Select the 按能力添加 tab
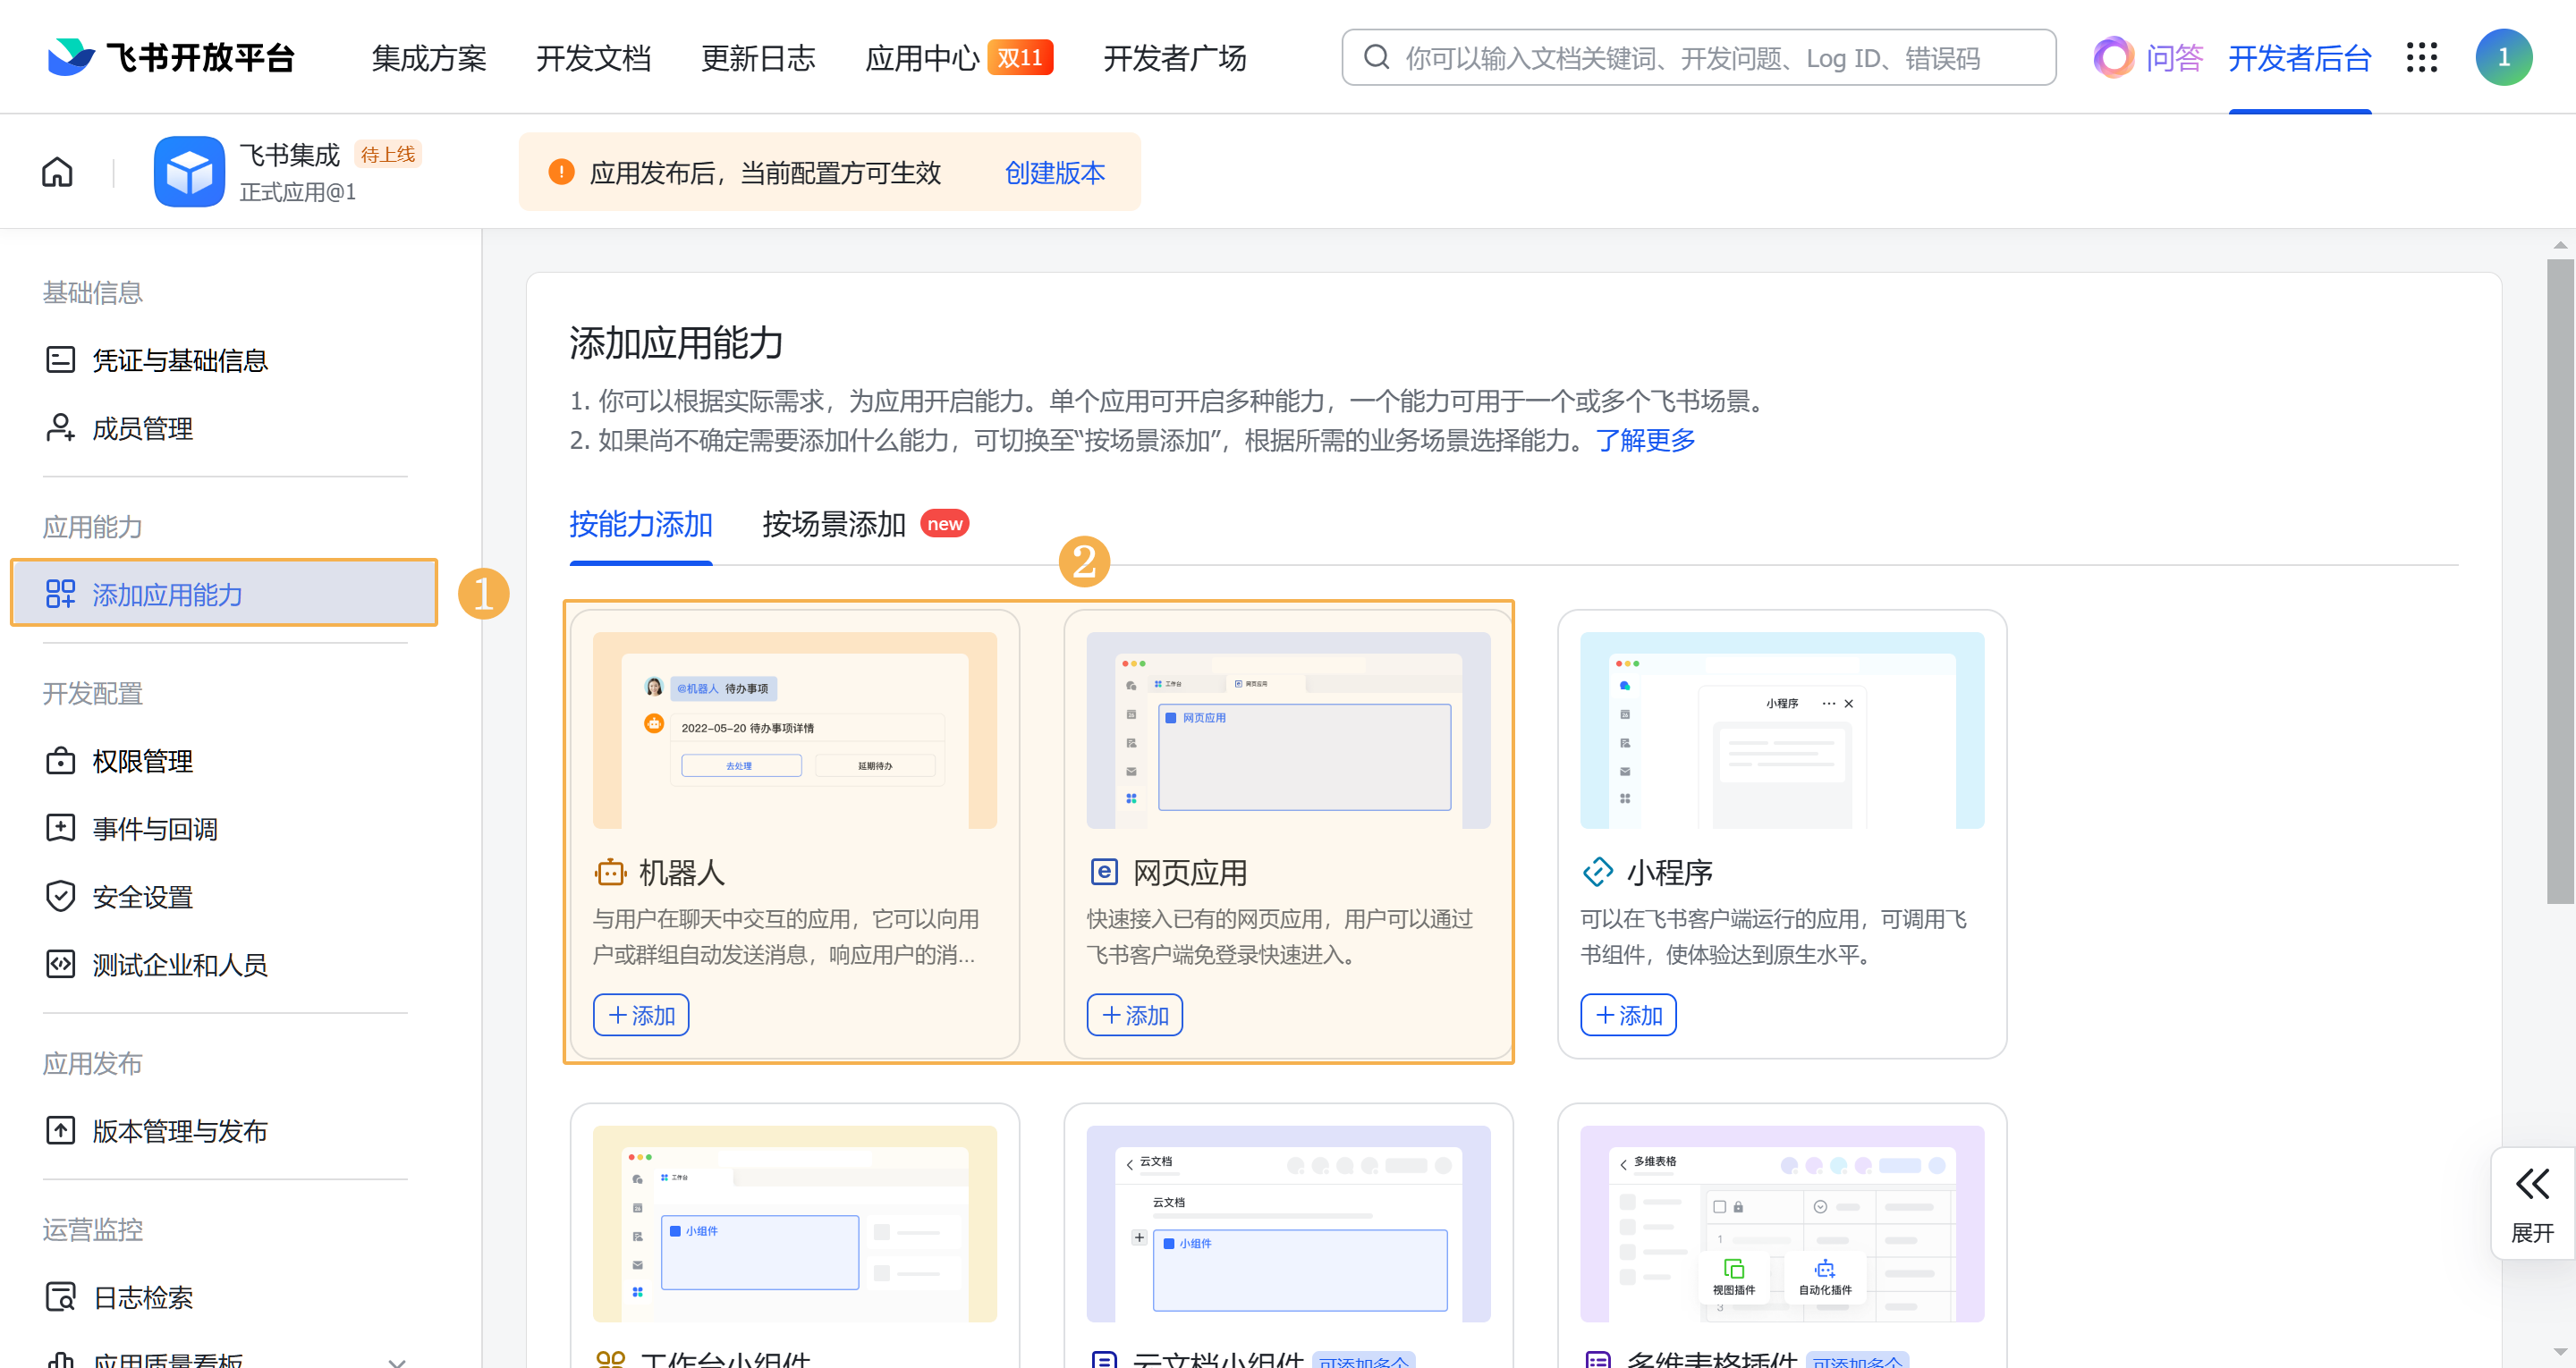2576x1368 pixels. coord(640,524)
